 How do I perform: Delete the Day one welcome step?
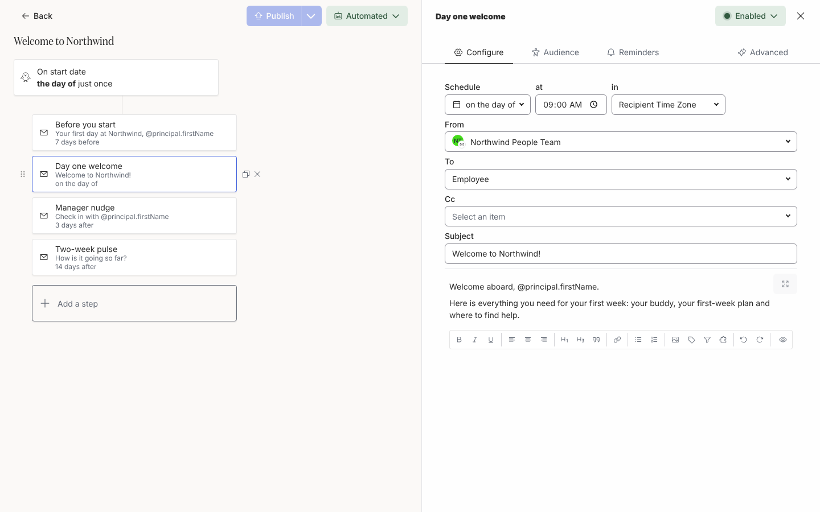pos(257,174)
